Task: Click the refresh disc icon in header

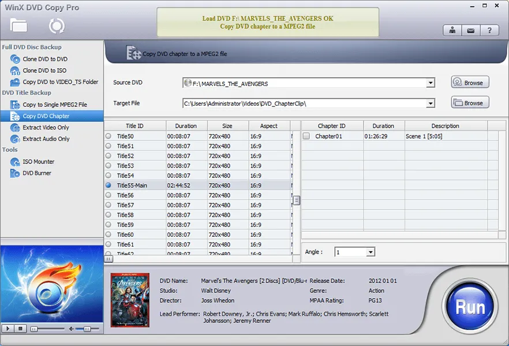Action: click(x=57, y=25)
